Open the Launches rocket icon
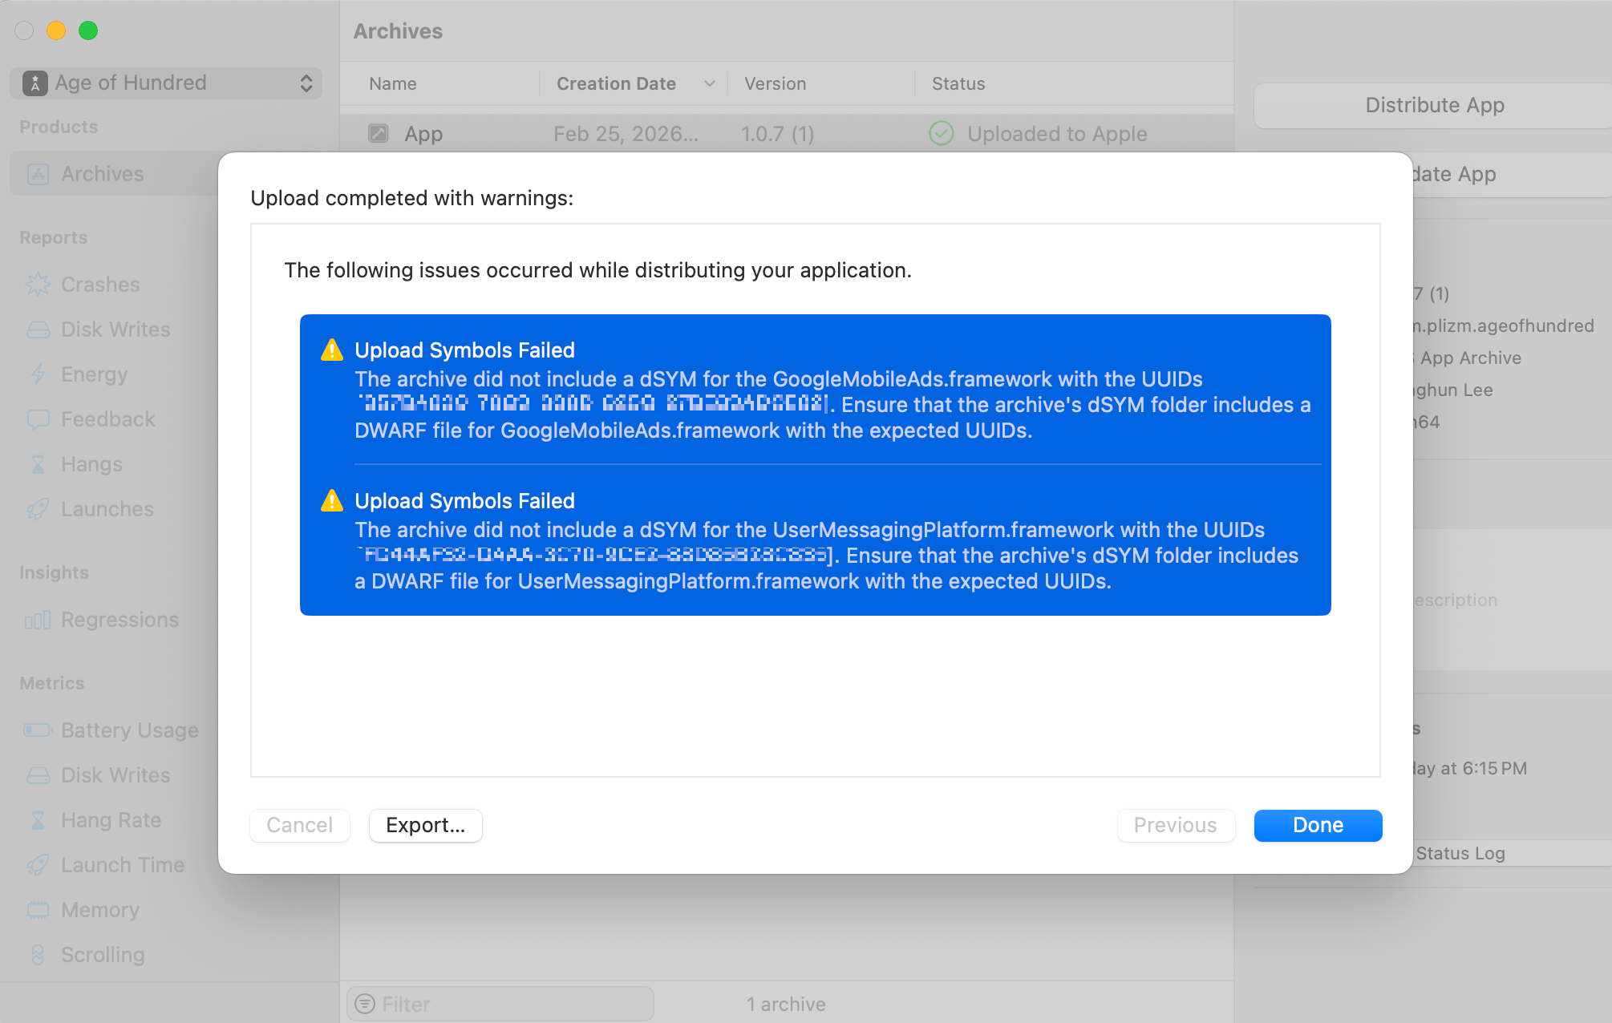The image size is (1612, 1023). point(38,509)
